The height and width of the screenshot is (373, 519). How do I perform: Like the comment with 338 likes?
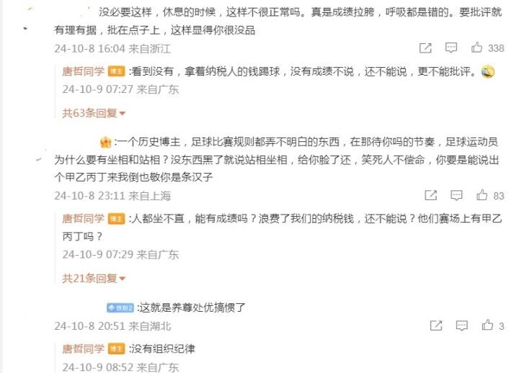[476, 48]
